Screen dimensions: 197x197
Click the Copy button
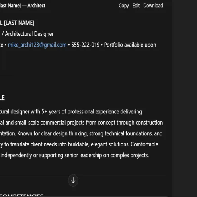(x=124, y=6)
